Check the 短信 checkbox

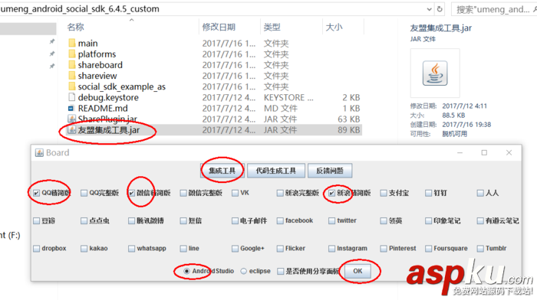tap(183, 220)
